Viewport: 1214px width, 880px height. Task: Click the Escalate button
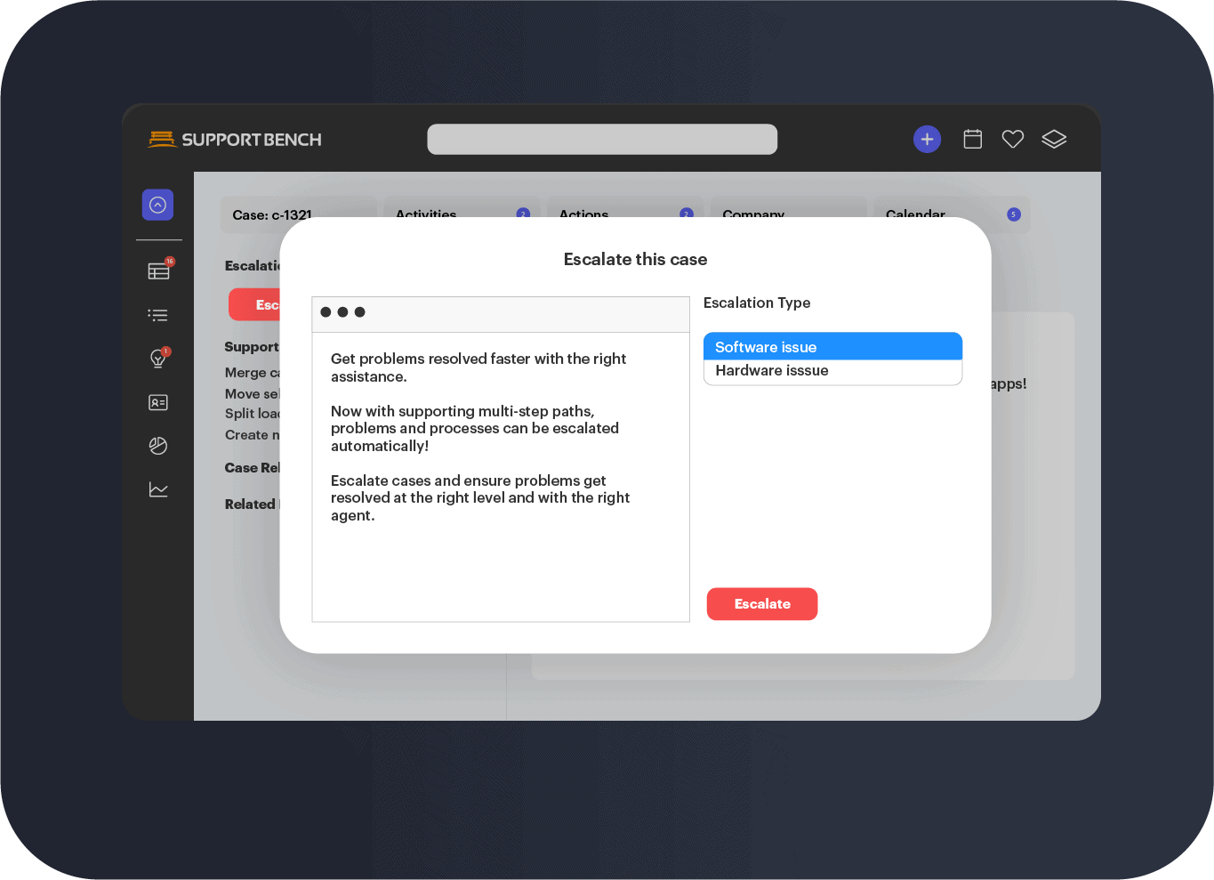point(762,603)
